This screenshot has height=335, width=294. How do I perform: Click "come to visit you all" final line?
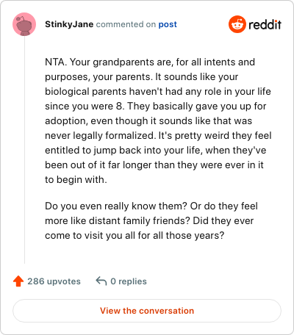(135, 236)
